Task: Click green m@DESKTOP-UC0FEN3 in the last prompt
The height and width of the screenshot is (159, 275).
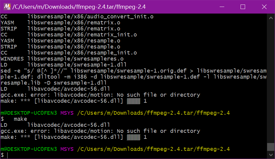Action: pyautogui.click(x=28, y=149)
